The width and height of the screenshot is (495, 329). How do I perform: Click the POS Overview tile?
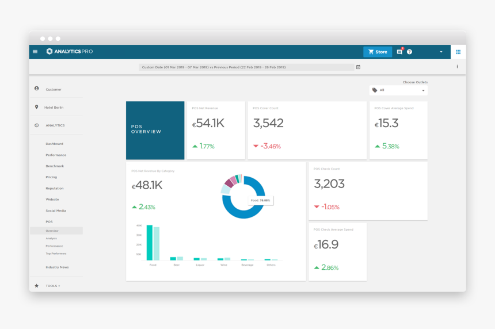coord(155,130)
